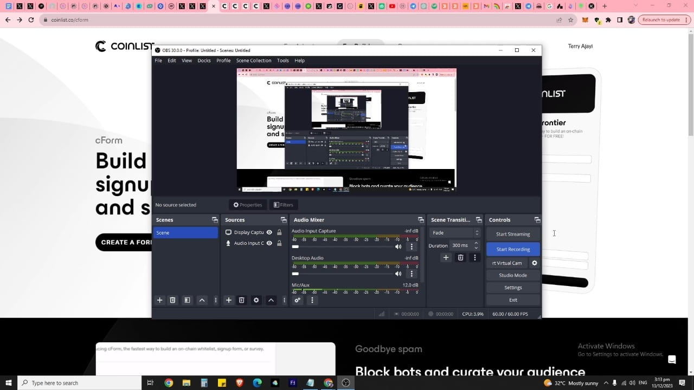Click the Windows taskbar search box
The width and height of the screenshot is (694, 390).
click(79, 383)
